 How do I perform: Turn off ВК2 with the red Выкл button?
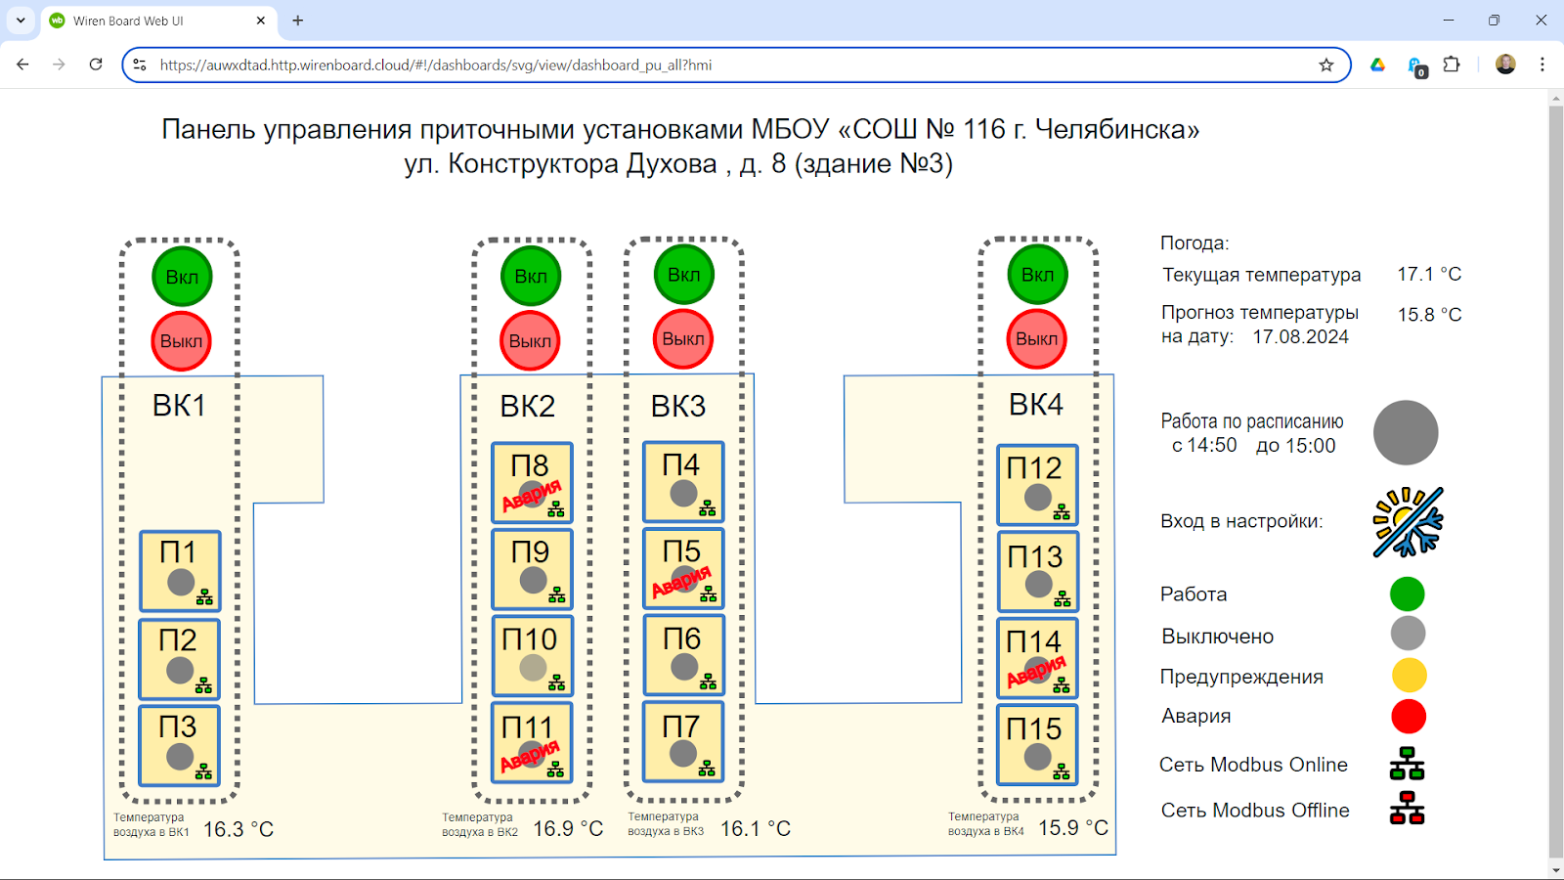(x=530, y=341)
